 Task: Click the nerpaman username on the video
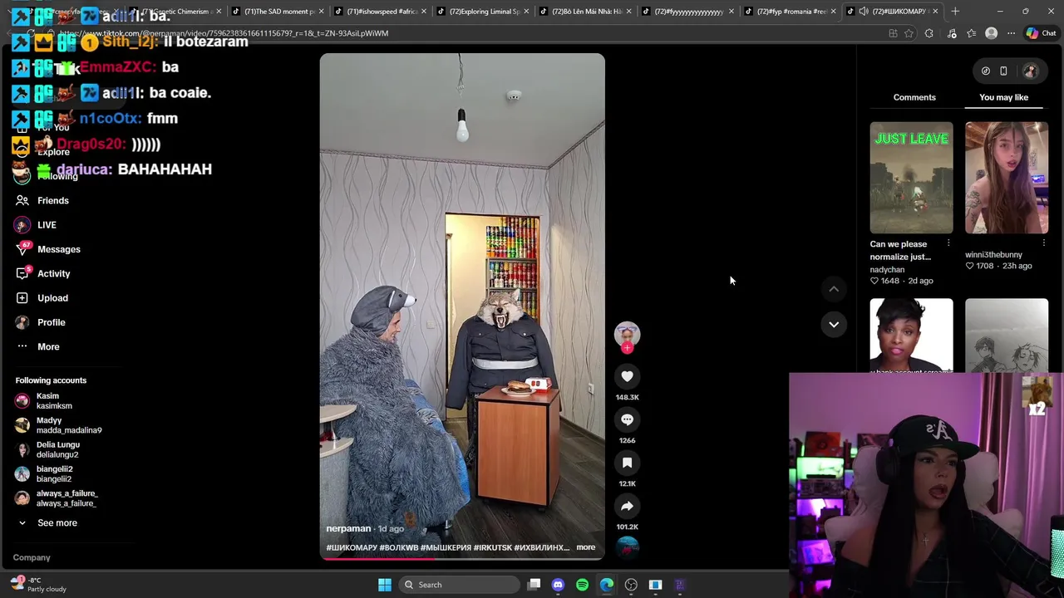[x=348, y=528]
